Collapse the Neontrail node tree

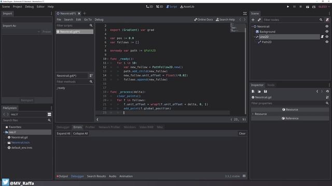point(252,26)
